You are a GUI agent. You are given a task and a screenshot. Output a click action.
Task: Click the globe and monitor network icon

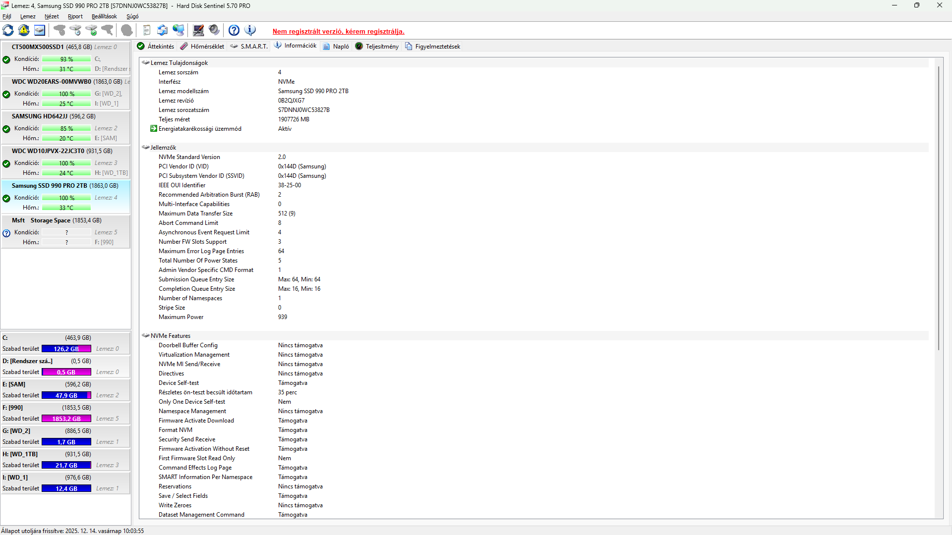point(178,31)
